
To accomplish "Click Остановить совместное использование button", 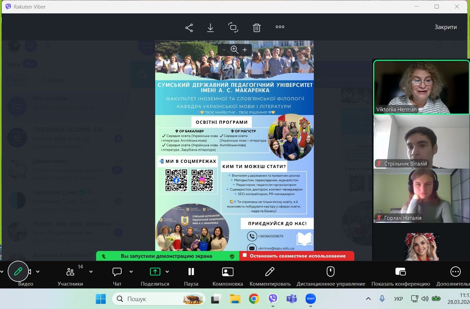I will (x=297, y=256).
